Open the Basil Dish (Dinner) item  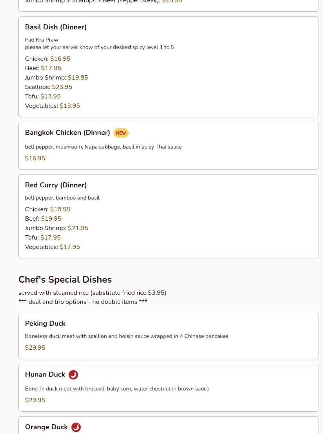56,27
